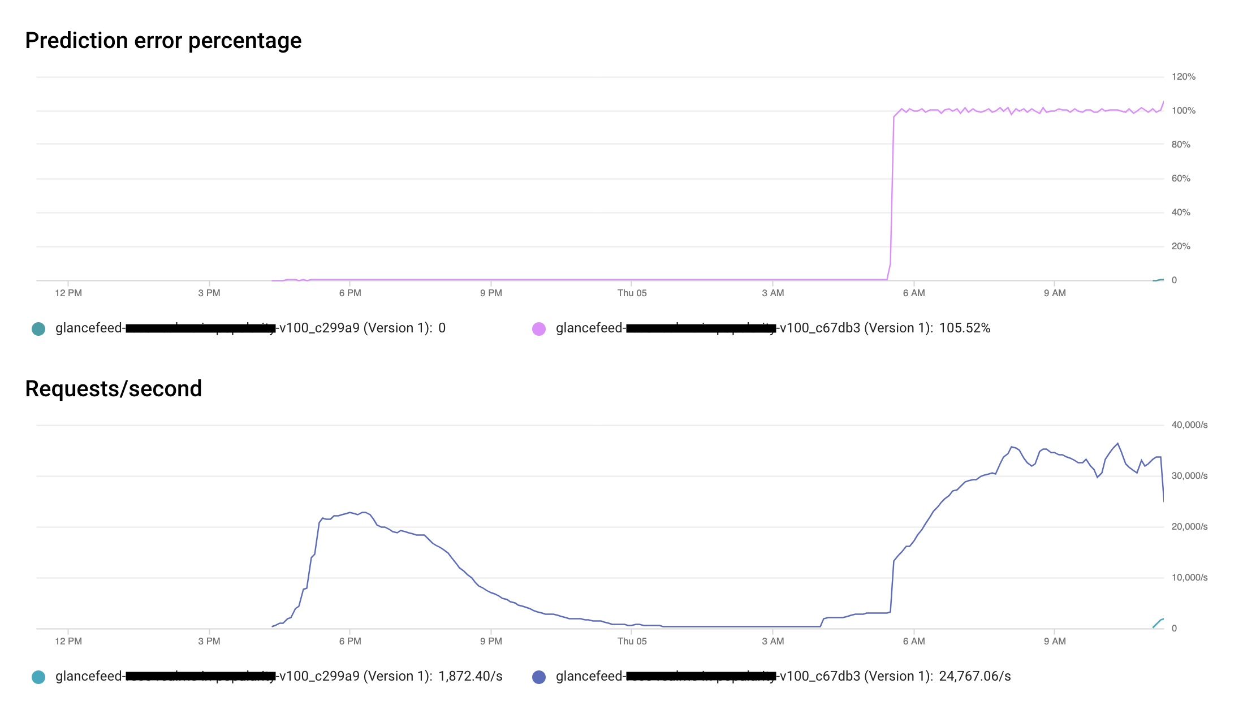Click the 105.52% value in the legend
Viewport: 1243px width, 710px height.
coord(965,328)
